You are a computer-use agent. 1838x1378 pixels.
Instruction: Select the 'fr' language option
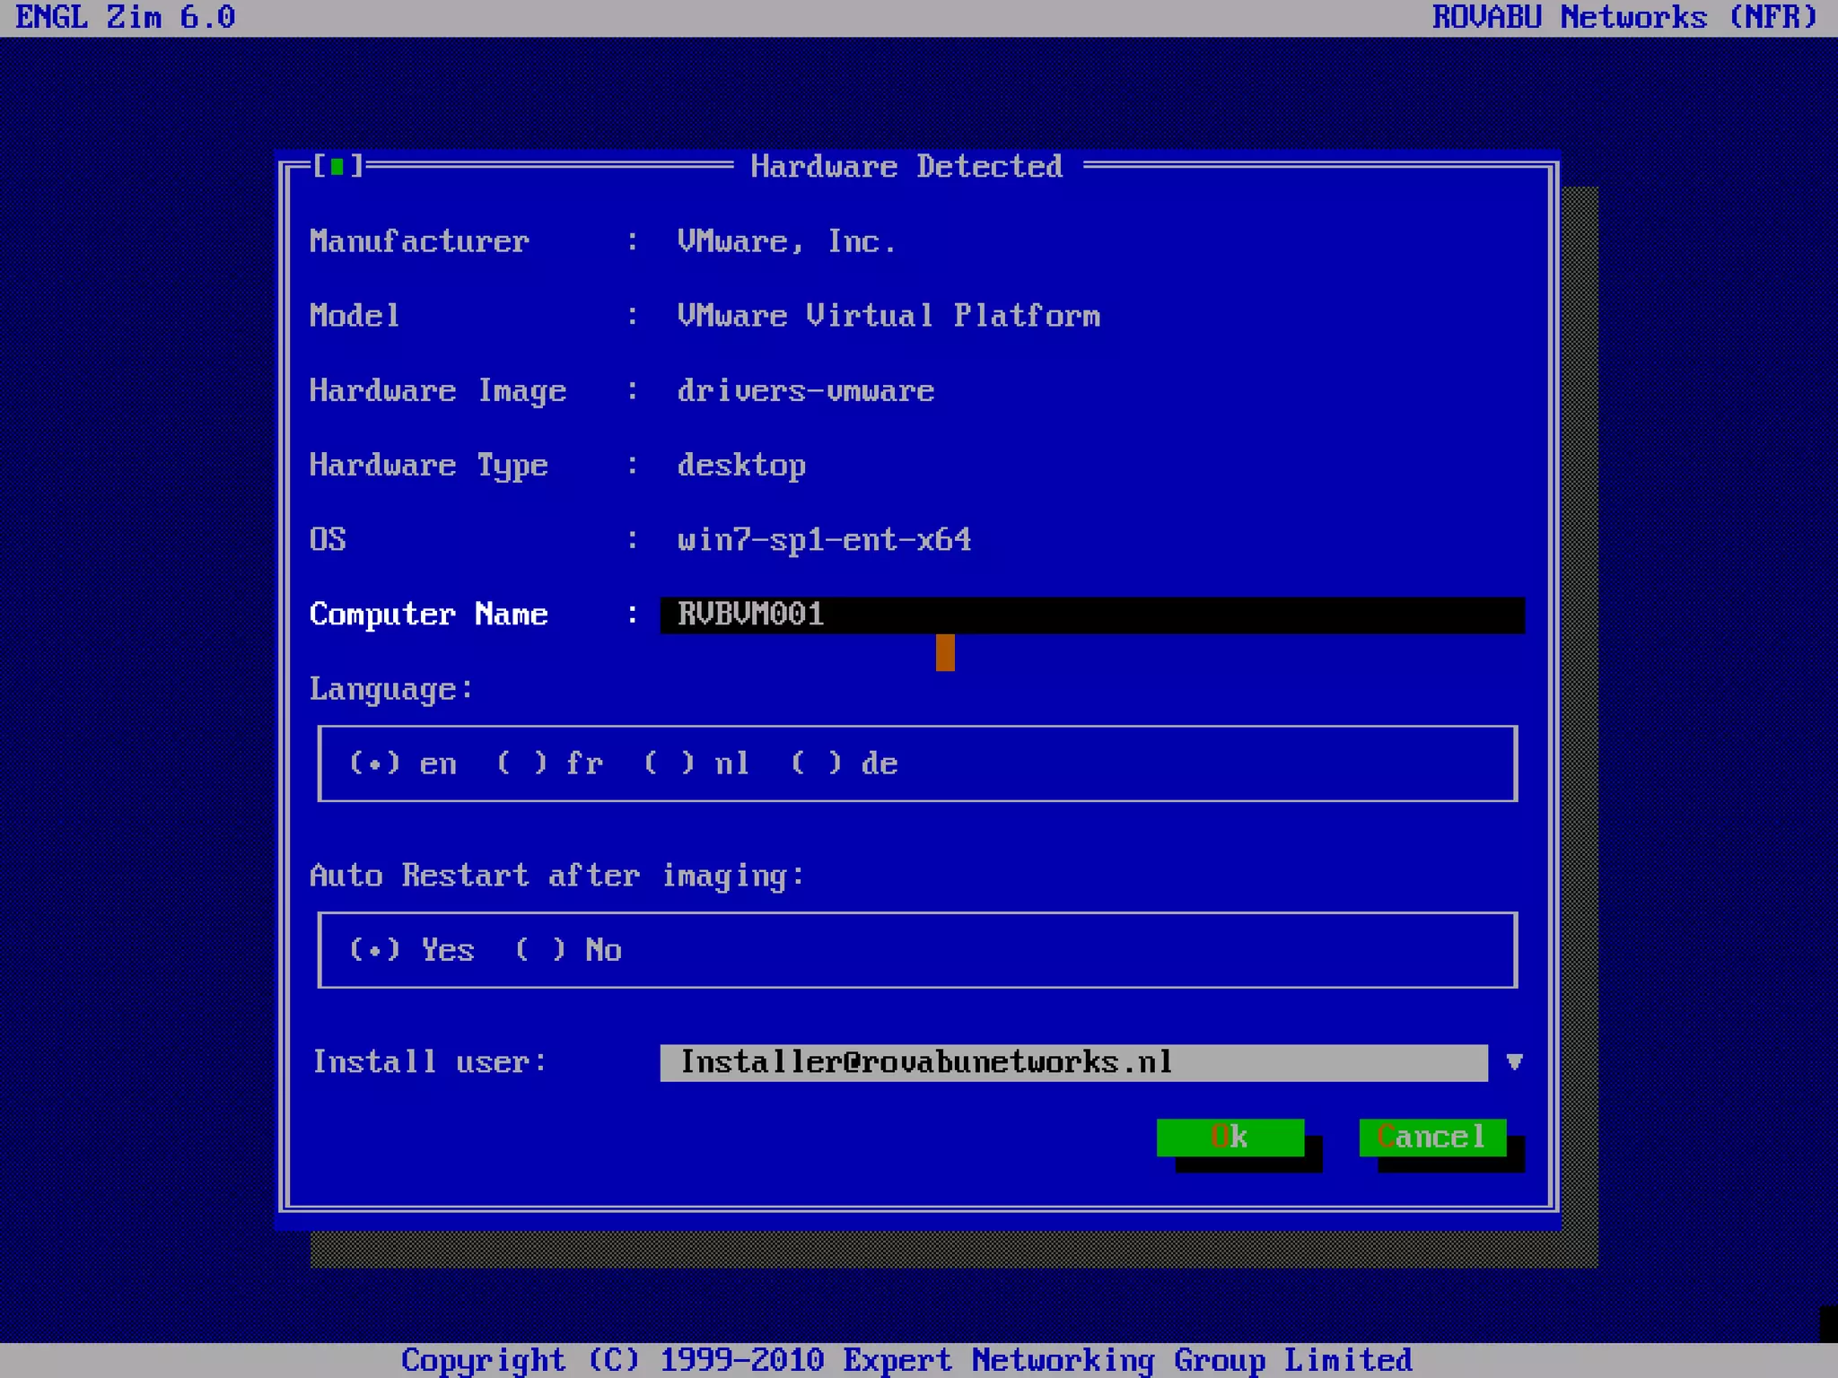pyautogui.click(x=522, y=763)
